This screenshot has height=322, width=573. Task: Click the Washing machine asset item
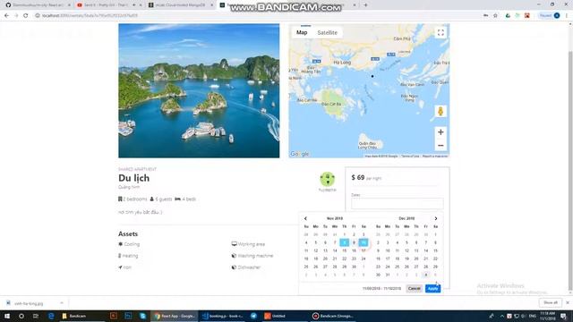252,256
